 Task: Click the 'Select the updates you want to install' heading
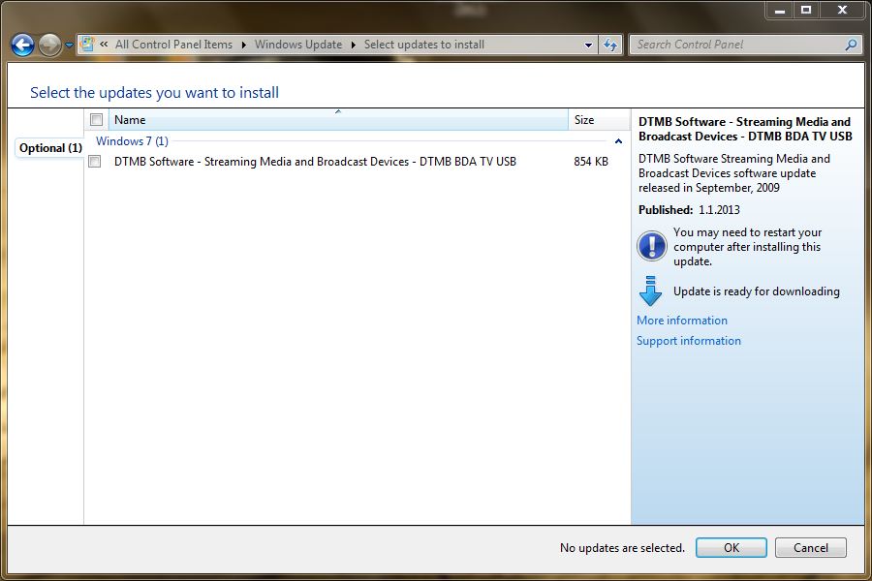click(155, 92)
